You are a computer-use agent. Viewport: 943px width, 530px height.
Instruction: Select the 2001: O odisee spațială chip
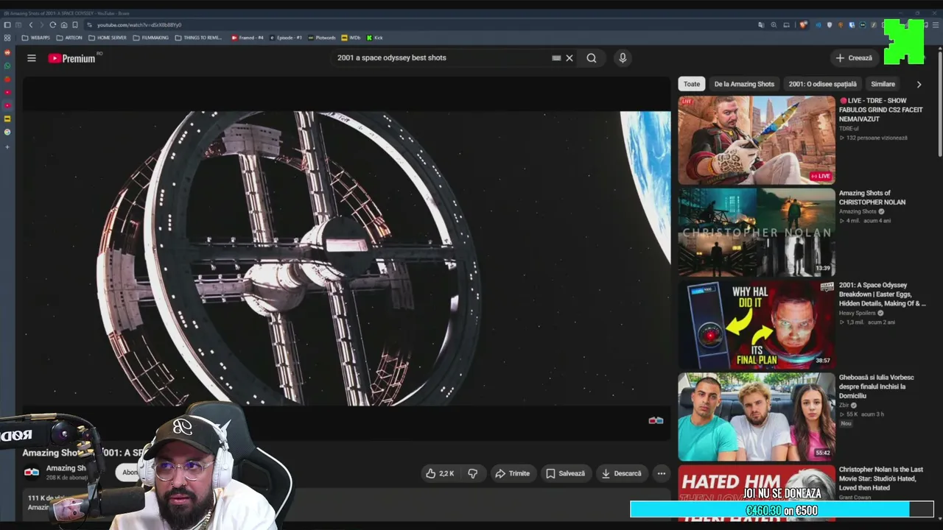823,84
